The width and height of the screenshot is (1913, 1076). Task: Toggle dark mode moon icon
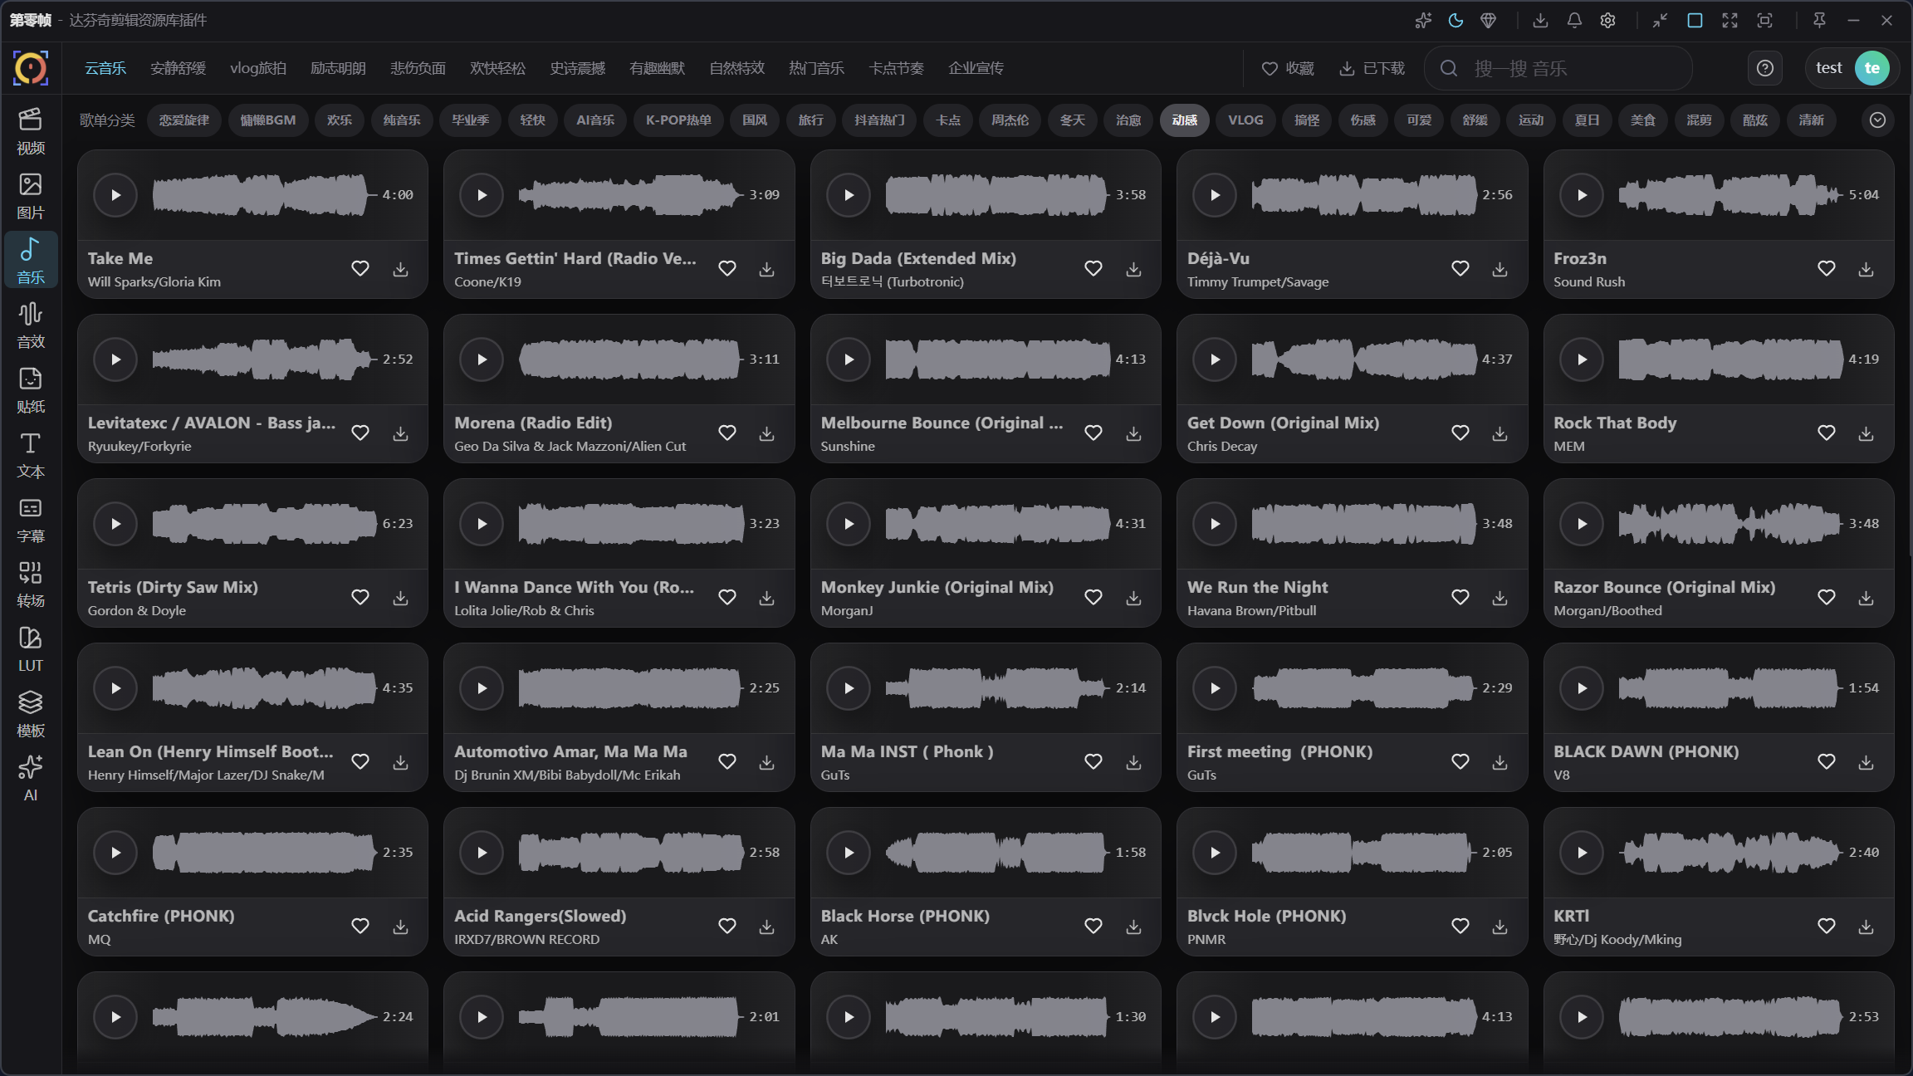[1456, 21]
